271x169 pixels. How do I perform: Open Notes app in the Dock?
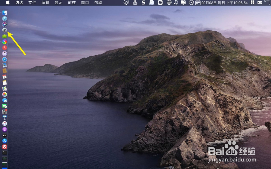[5, 83]
